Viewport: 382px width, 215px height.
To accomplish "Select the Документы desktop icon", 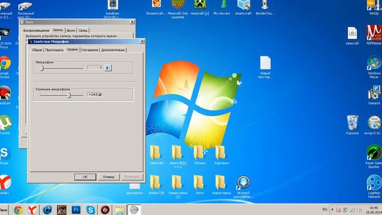I will pos(134,188).
